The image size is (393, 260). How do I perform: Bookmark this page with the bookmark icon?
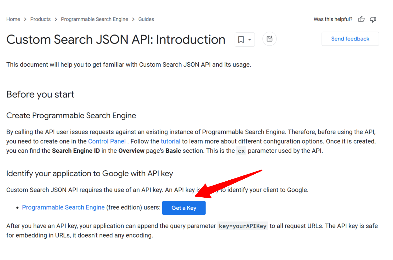click(x=241, y=39)
